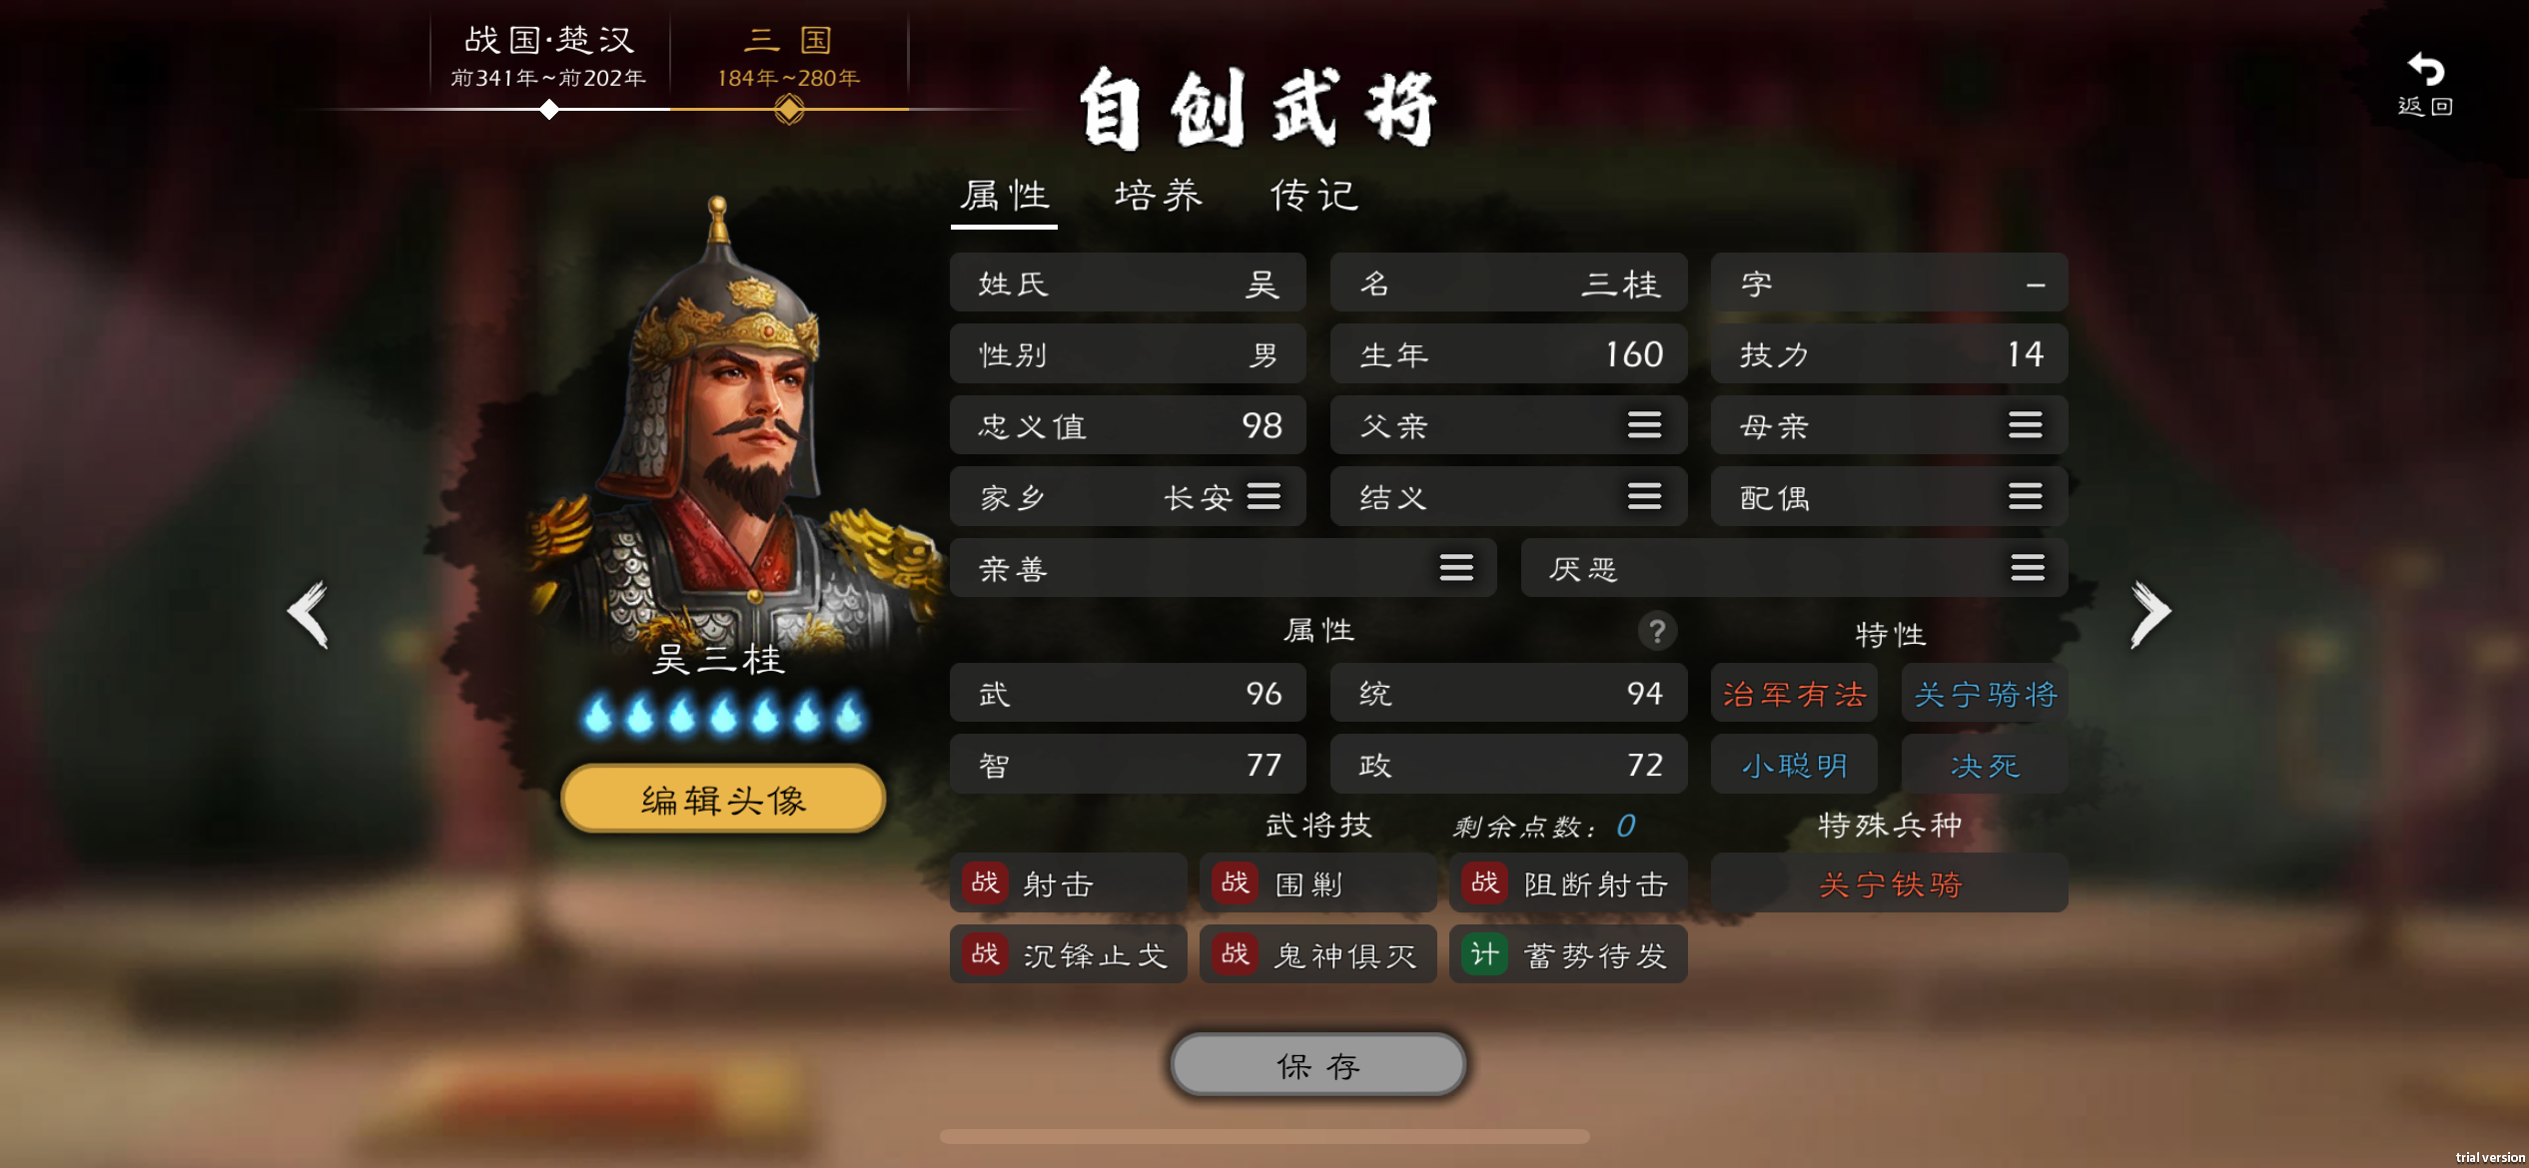This screenshot has width=2529, height=1168.
Task: Click the 编辑头像 button
Action: click(x=723, y=799)
